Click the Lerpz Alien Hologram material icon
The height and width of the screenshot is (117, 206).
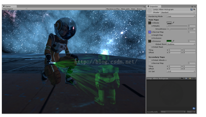[x=150, y=11]
